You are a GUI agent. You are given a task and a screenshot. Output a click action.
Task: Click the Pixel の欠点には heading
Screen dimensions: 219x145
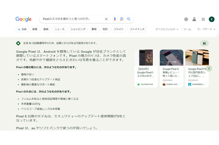[x=44, y=92]
